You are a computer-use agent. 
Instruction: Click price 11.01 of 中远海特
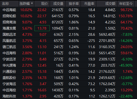point(42,53)
